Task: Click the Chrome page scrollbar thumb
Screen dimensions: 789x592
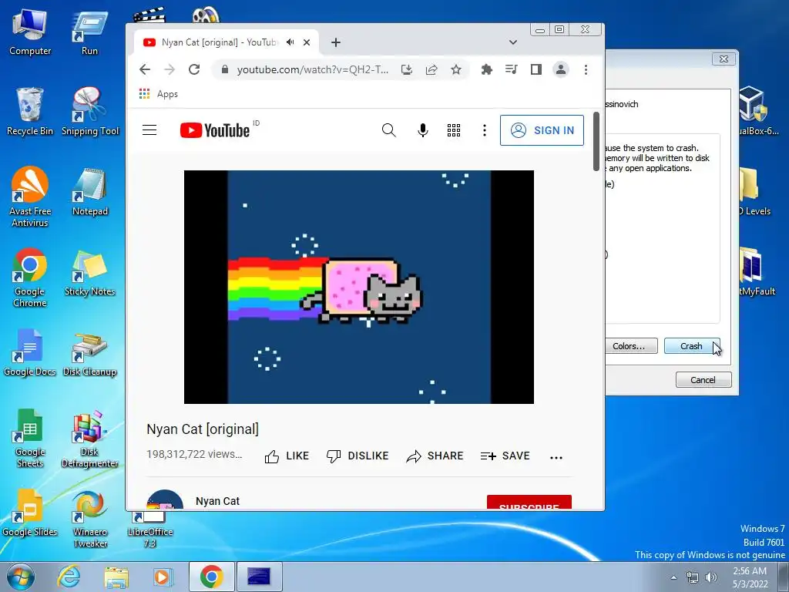Action: [596, 141]
